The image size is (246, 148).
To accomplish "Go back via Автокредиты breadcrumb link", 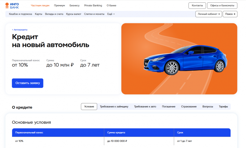I will point(20,30).
